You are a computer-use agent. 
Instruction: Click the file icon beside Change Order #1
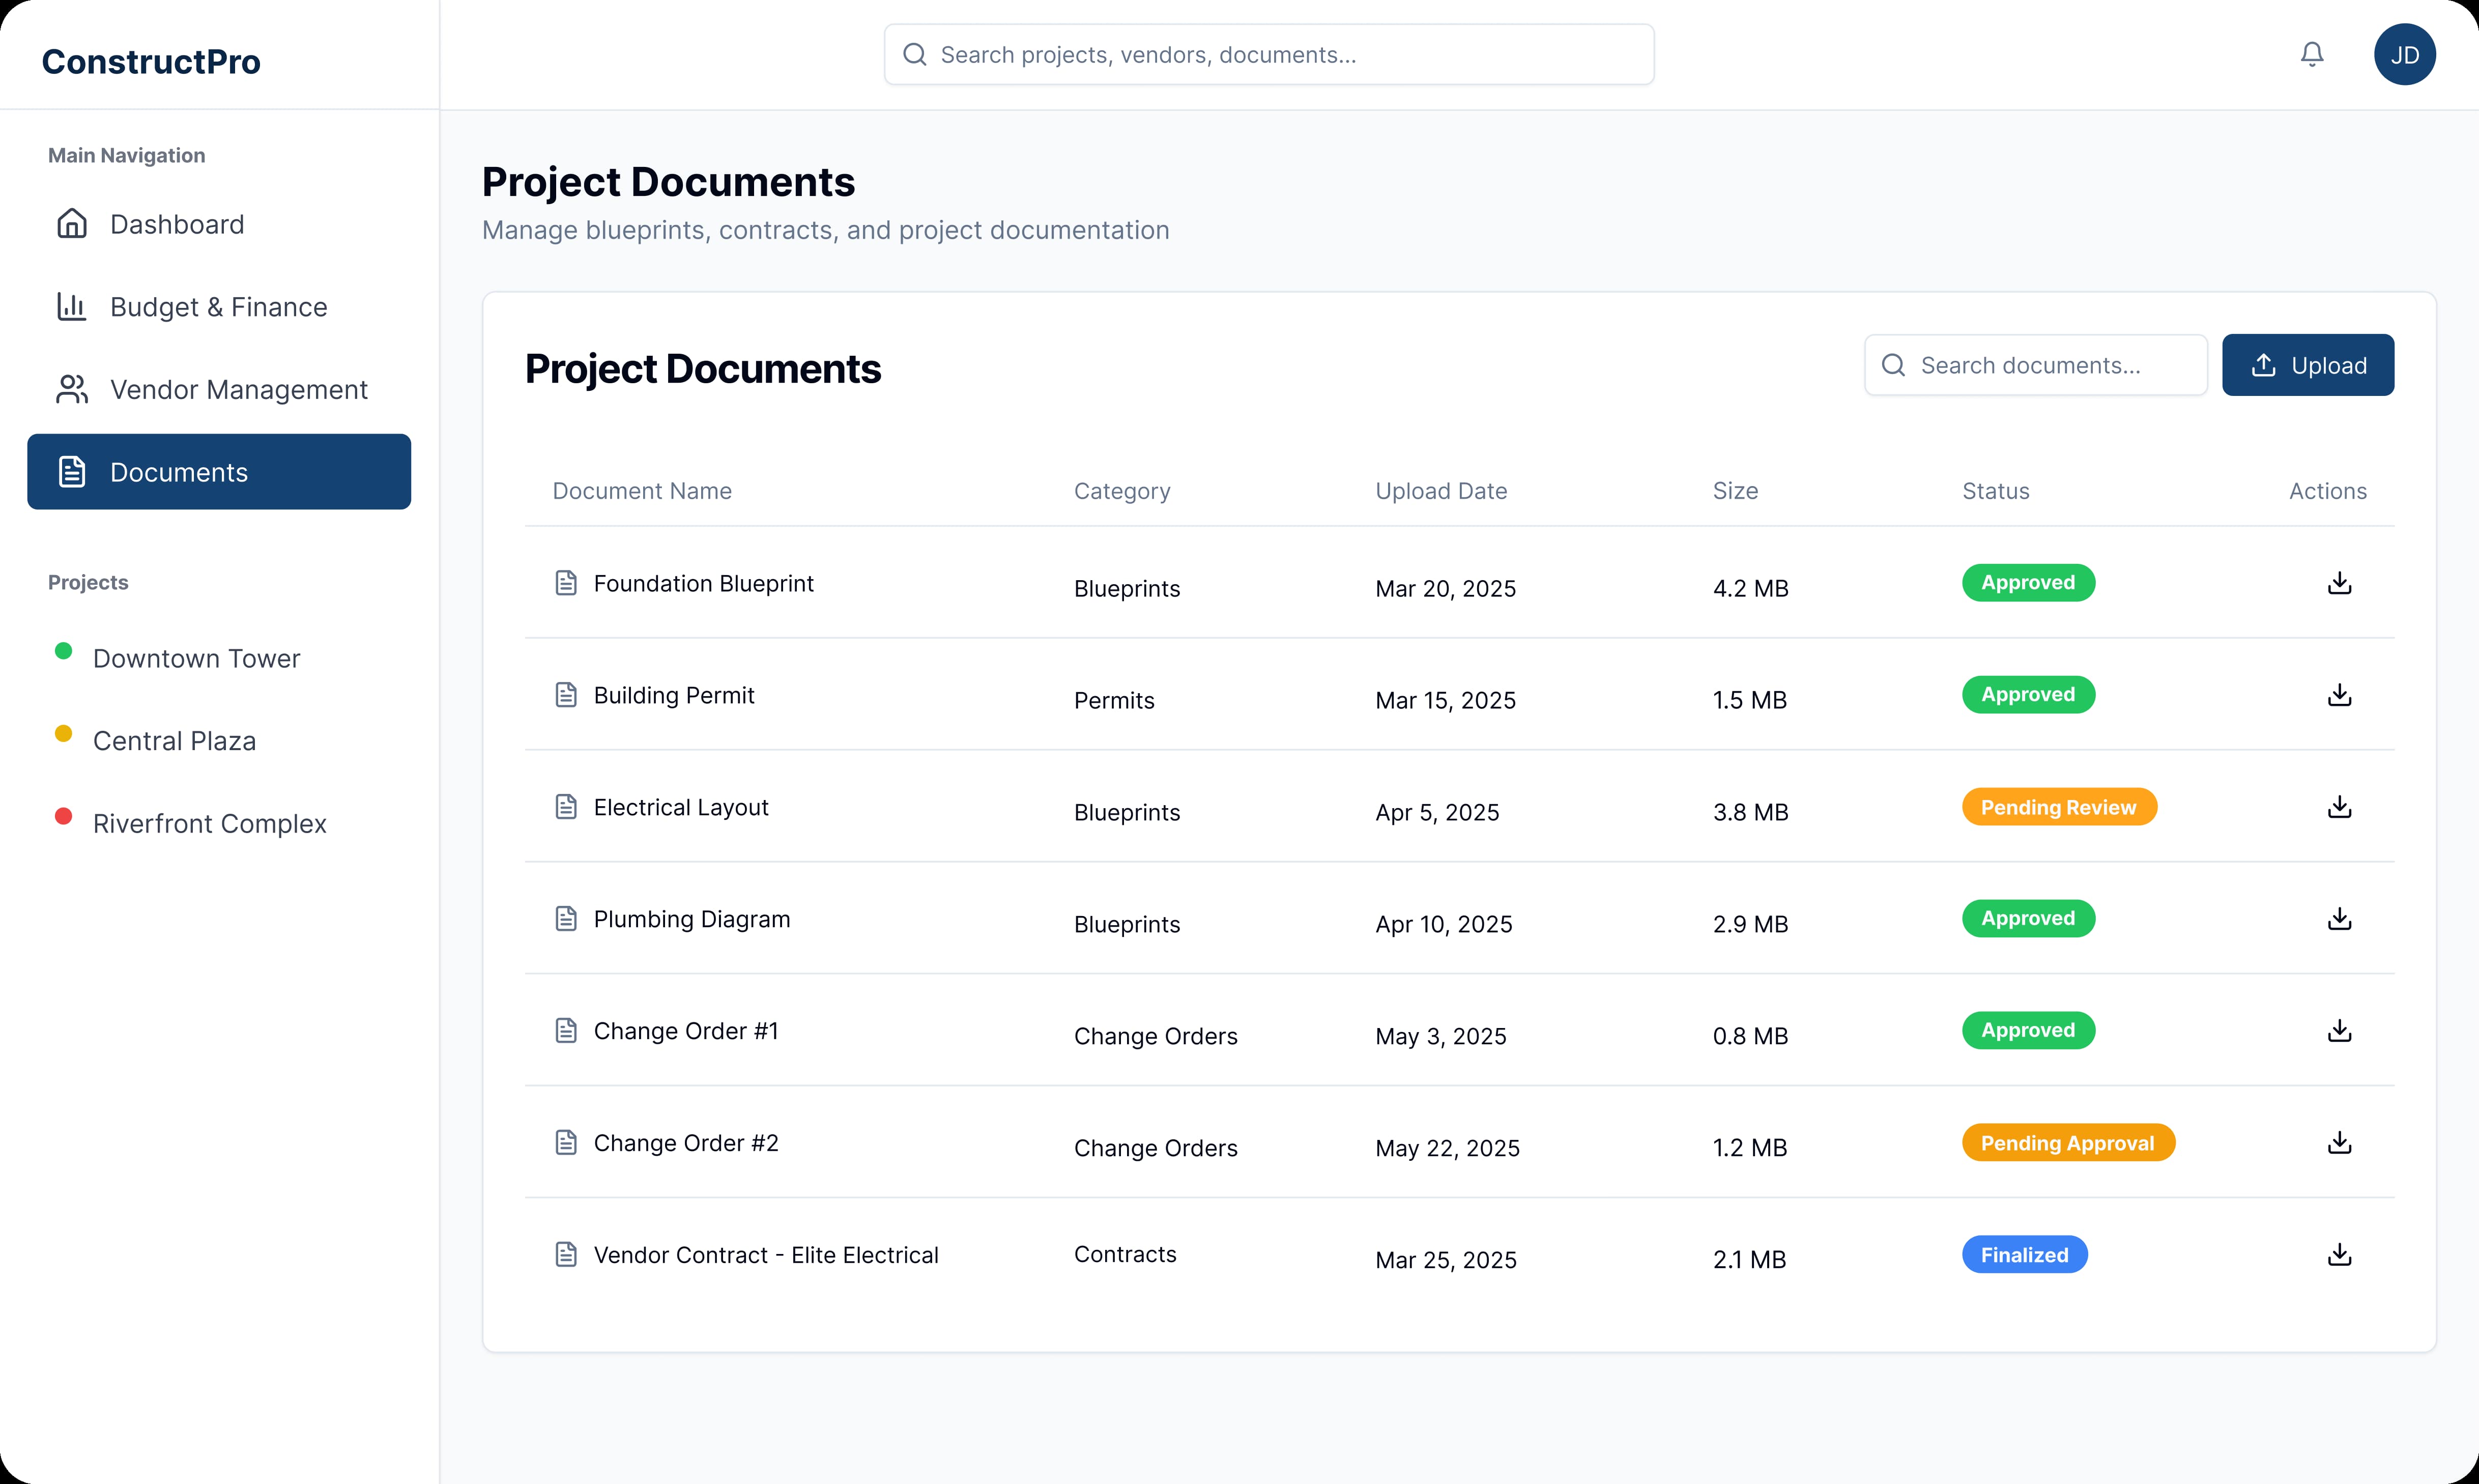[566, 1031]
